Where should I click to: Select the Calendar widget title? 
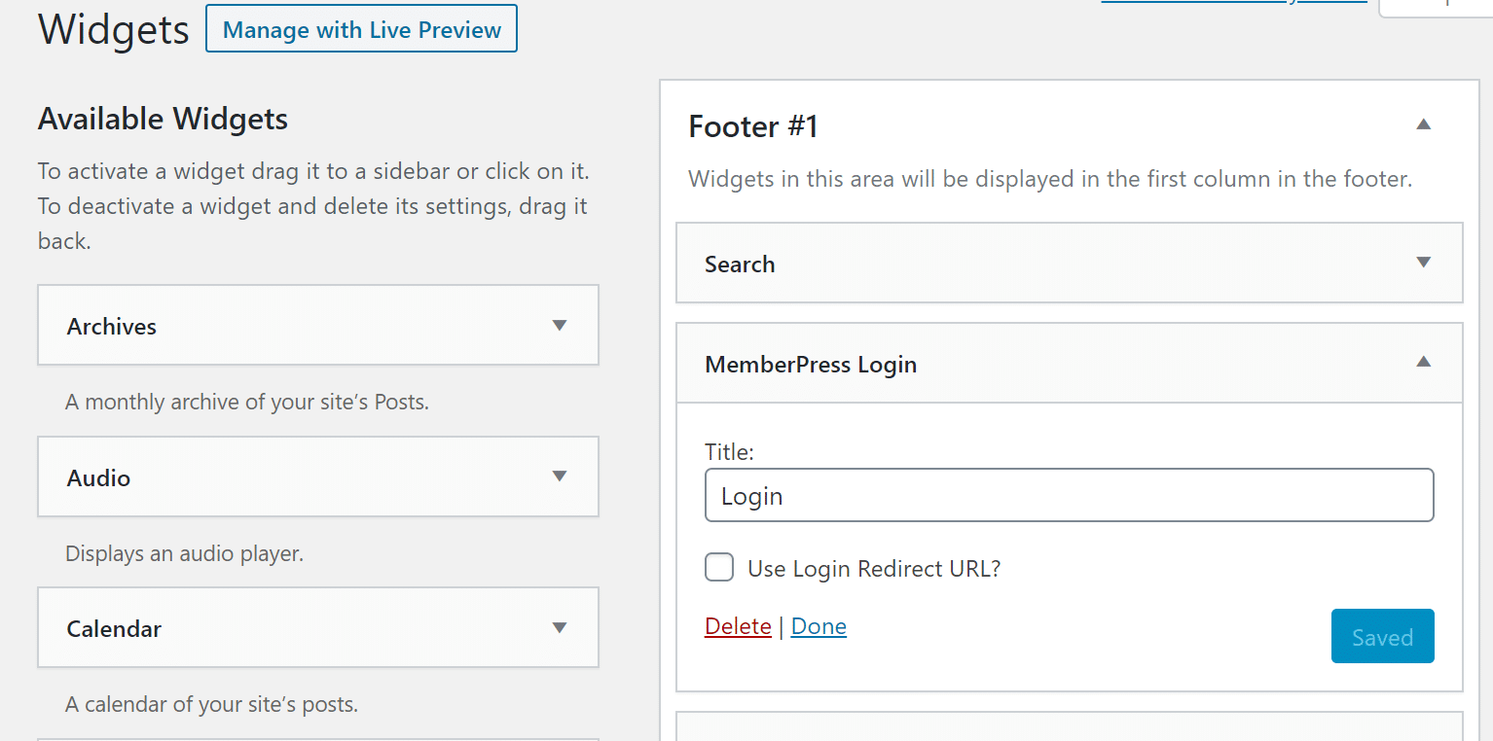tap(114, 628)
